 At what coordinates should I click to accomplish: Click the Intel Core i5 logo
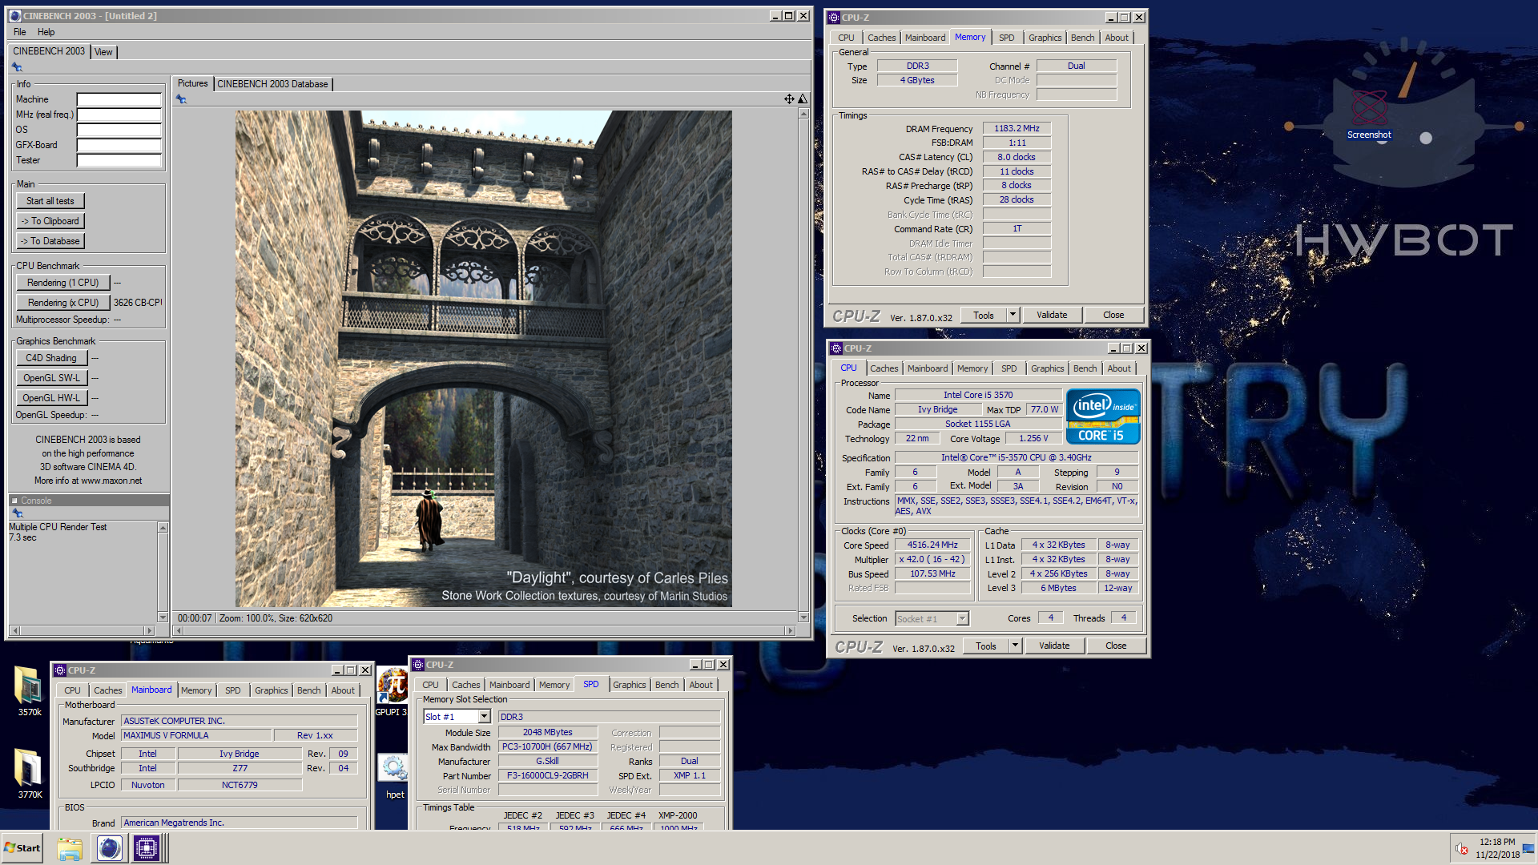[1102, 416]
